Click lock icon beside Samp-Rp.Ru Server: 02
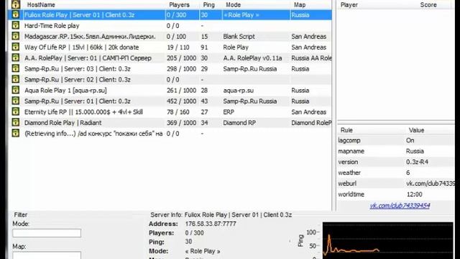The width and height of the screenshot is (460, 259). tap(16, 79)
